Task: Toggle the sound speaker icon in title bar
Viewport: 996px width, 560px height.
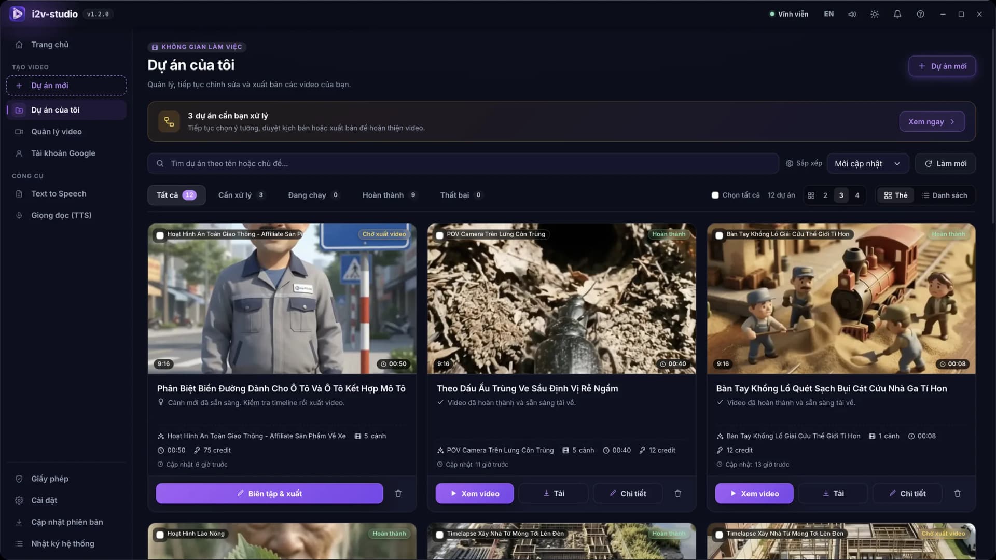Action: 852,14
